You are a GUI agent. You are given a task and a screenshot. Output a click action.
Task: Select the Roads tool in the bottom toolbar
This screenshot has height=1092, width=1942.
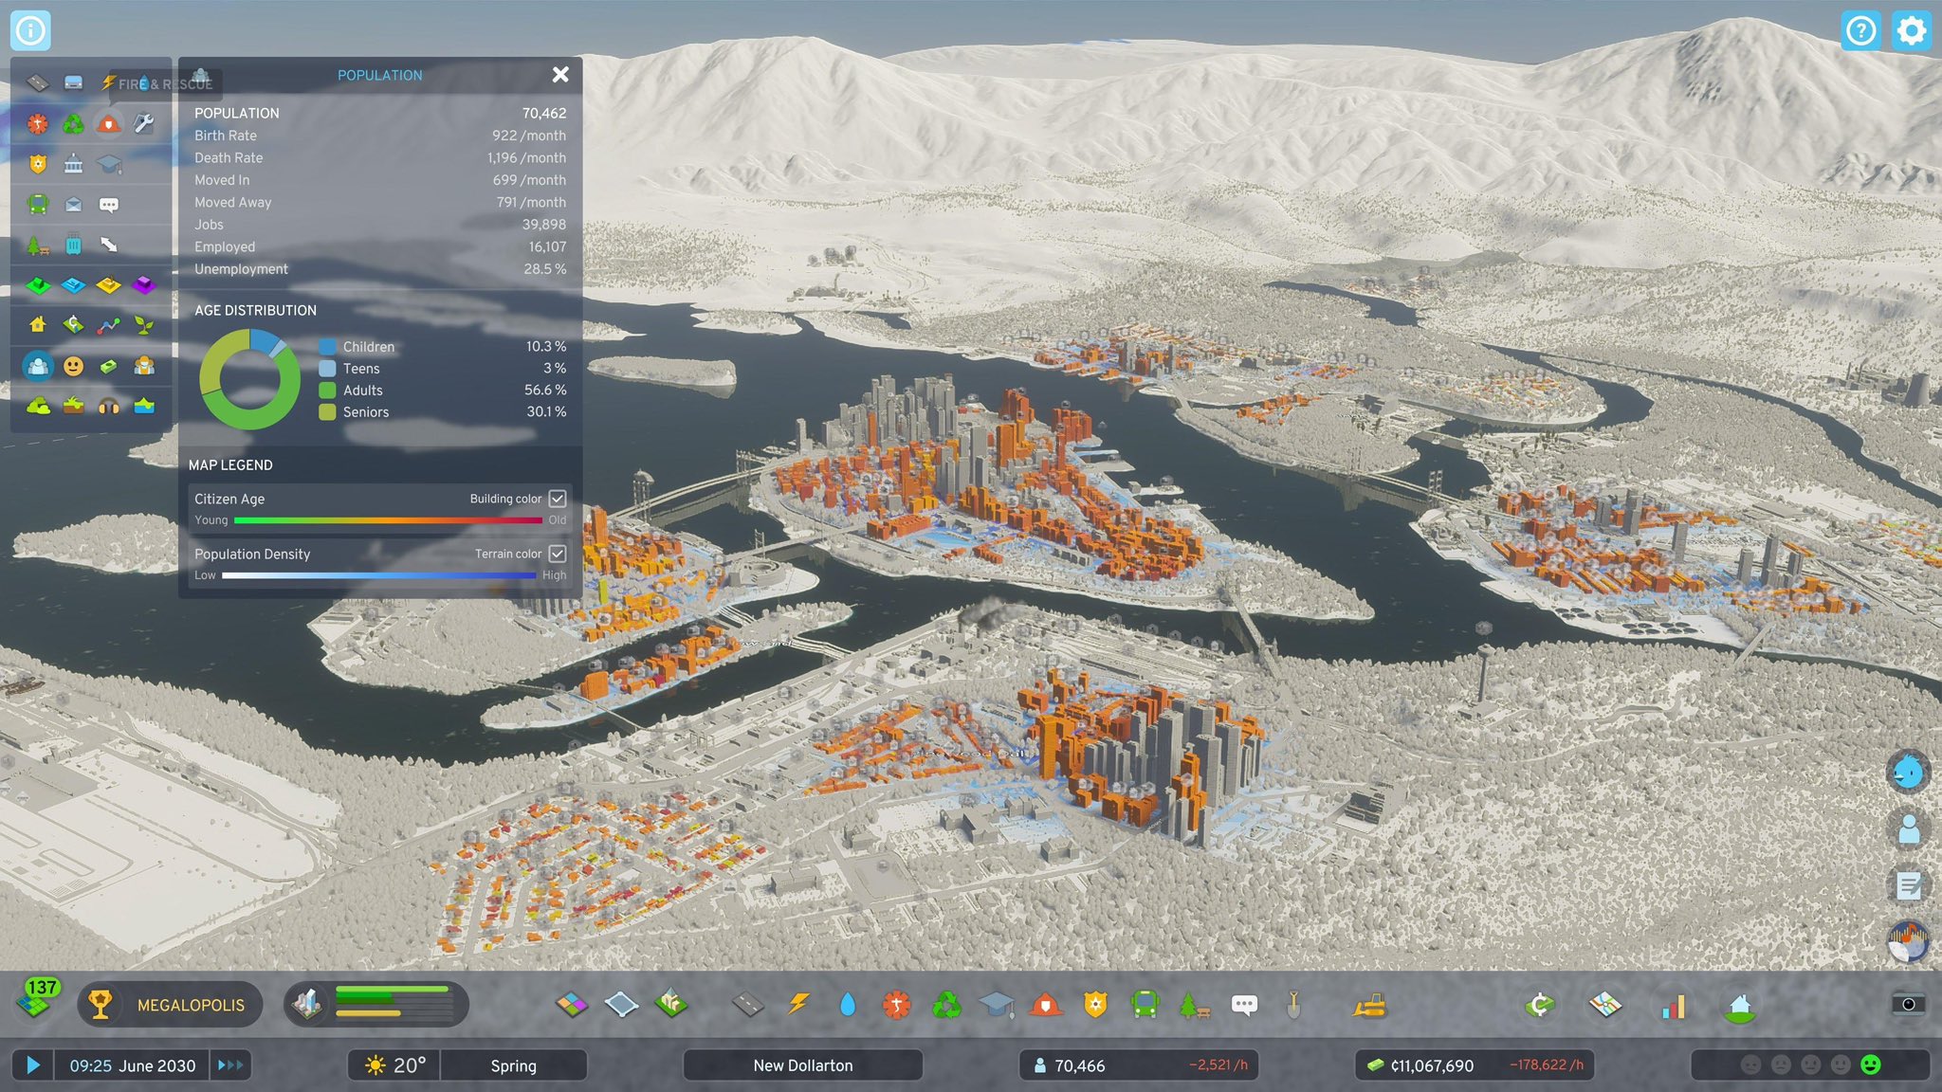point(747,1006)
